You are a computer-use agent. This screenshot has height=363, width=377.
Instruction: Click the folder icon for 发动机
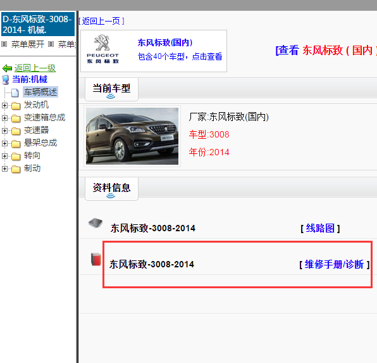point(16,105)
